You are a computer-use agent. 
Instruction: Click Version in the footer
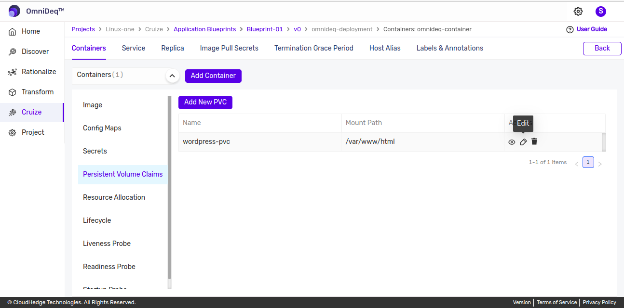click(x=522, y=303)
